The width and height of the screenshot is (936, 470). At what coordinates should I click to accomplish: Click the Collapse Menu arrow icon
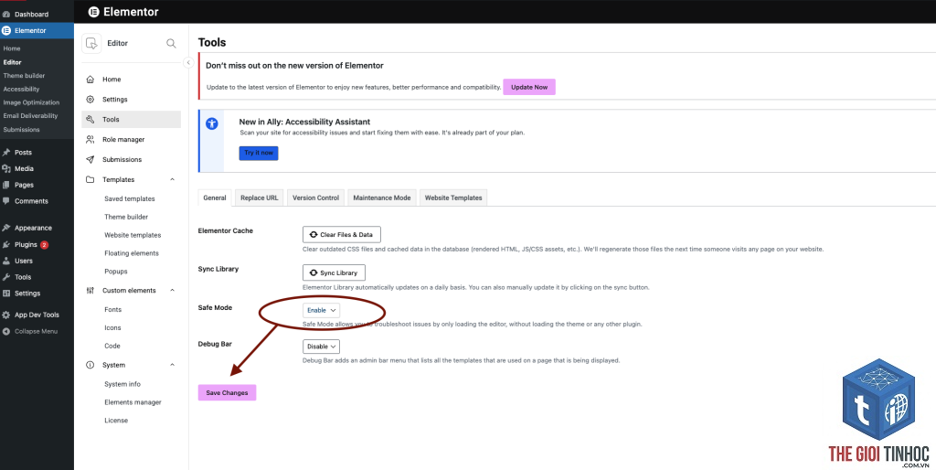pyautogui.click(x=6, y=331)
